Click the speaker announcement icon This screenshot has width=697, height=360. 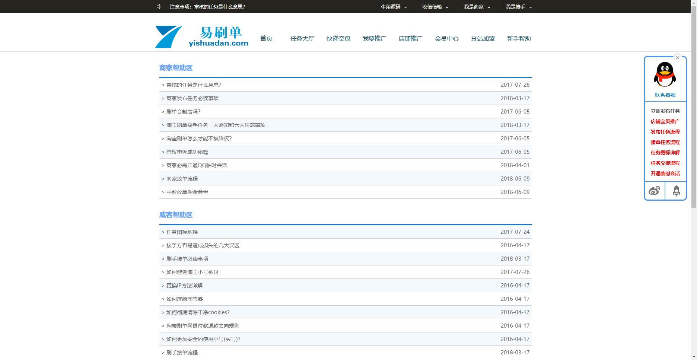coord(159,7)
